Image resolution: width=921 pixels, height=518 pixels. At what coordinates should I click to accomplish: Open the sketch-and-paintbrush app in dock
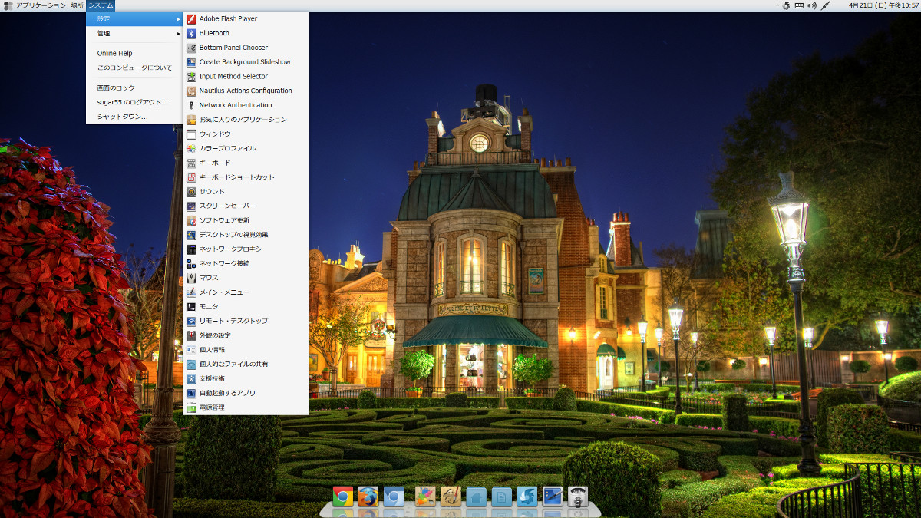451,497
